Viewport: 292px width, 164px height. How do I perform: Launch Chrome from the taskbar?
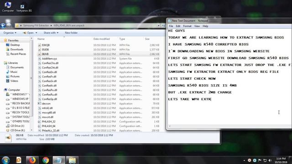46,160
